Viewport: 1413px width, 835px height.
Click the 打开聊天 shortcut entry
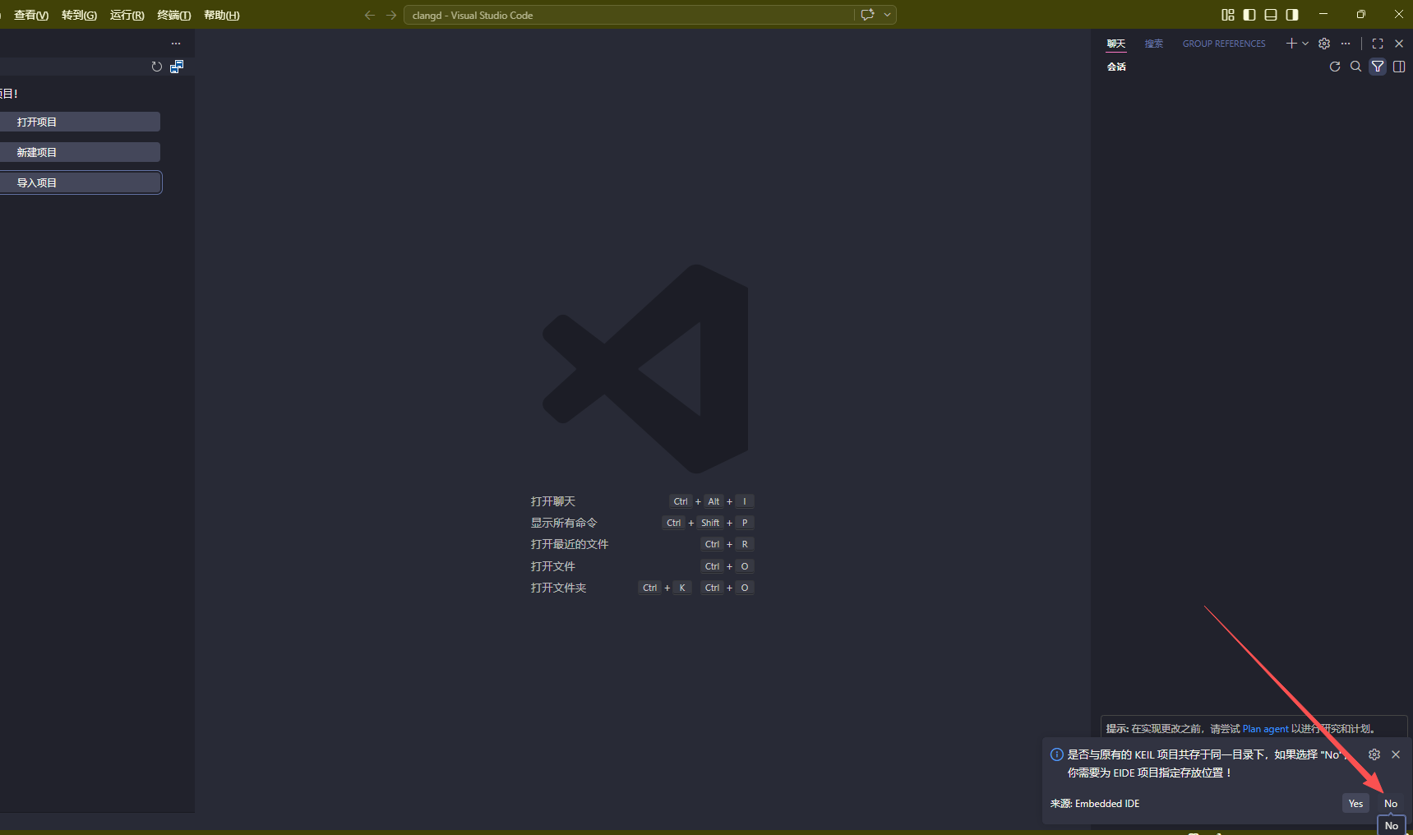(x=553, y=501)
